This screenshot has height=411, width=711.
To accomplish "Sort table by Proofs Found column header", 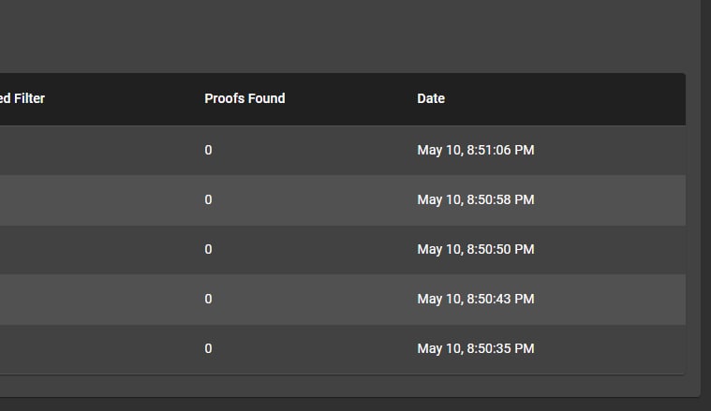I will pyautogui.click(x=244, y=98).
